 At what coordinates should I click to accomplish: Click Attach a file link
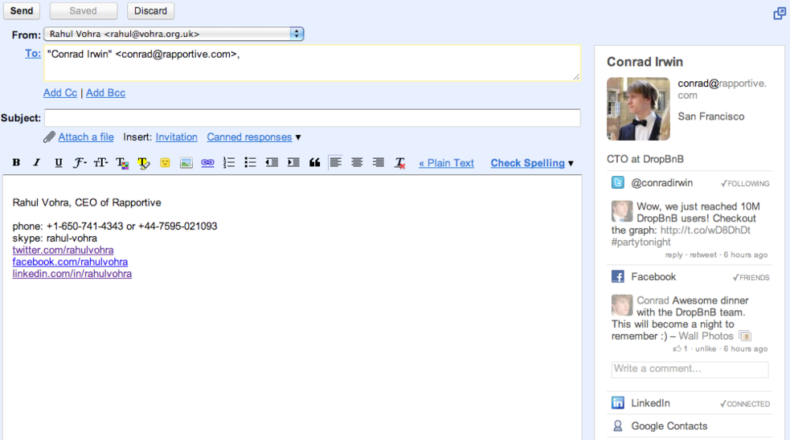(86, 137)
